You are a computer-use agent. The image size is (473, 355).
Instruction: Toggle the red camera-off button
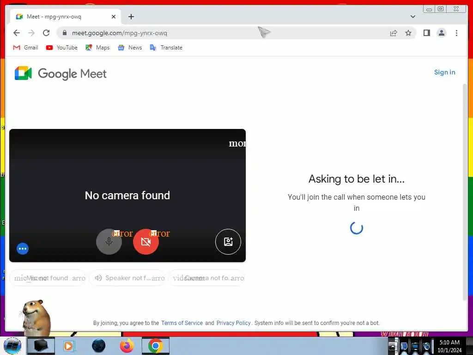coord(146,241)
